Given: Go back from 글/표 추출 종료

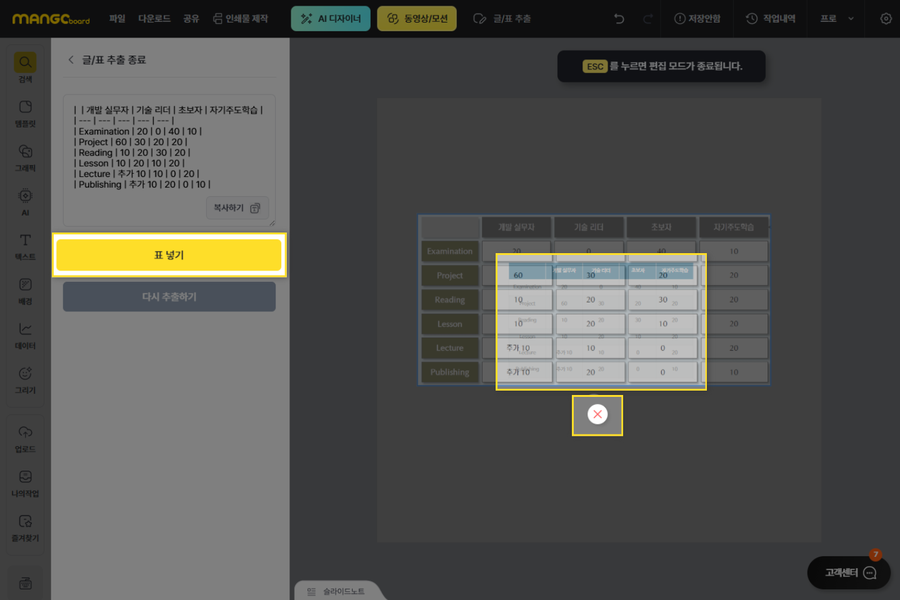Looking at the screenshot, I should point(71,60).
